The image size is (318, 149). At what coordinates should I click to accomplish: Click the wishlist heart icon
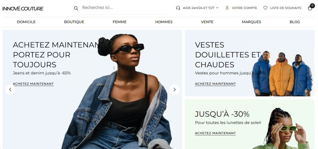pos(265,8)
